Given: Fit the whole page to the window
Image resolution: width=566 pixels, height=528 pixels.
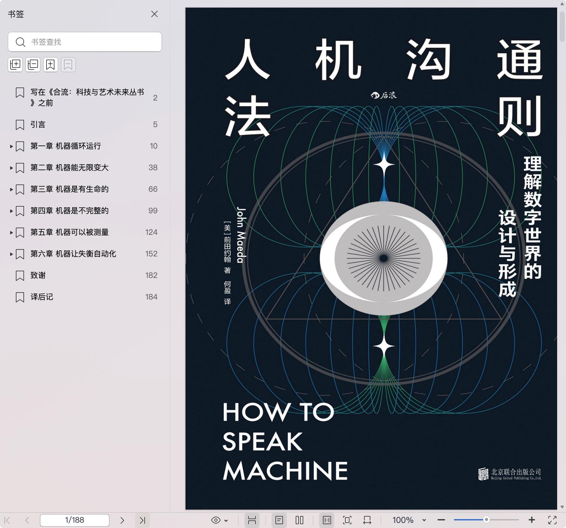Looking at the screenshot, I should click(347, 520).
